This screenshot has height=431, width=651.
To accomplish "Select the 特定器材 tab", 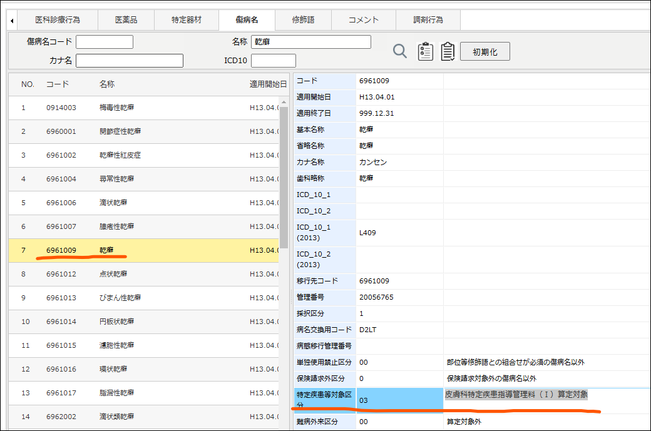I will click(x=187, y=20).
